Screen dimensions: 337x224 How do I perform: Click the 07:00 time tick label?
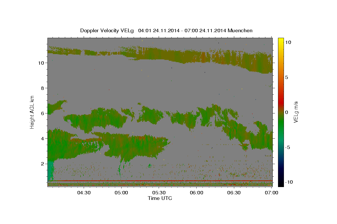point(271,193)
